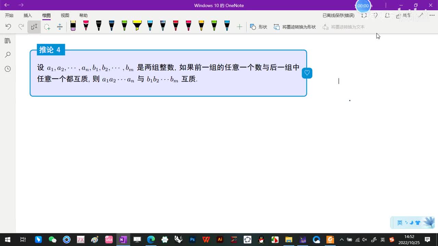Go forward with the title bar arrow
The image size is (438, 246).
pos(21,5)
